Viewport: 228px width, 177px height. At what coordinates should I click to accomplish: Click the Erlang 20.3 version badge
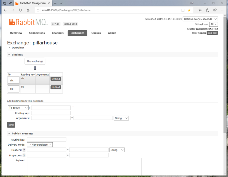pos(70,24)
